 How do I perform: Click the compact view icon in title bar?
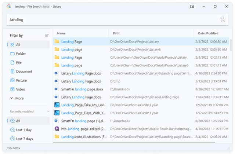pos(192,6)
